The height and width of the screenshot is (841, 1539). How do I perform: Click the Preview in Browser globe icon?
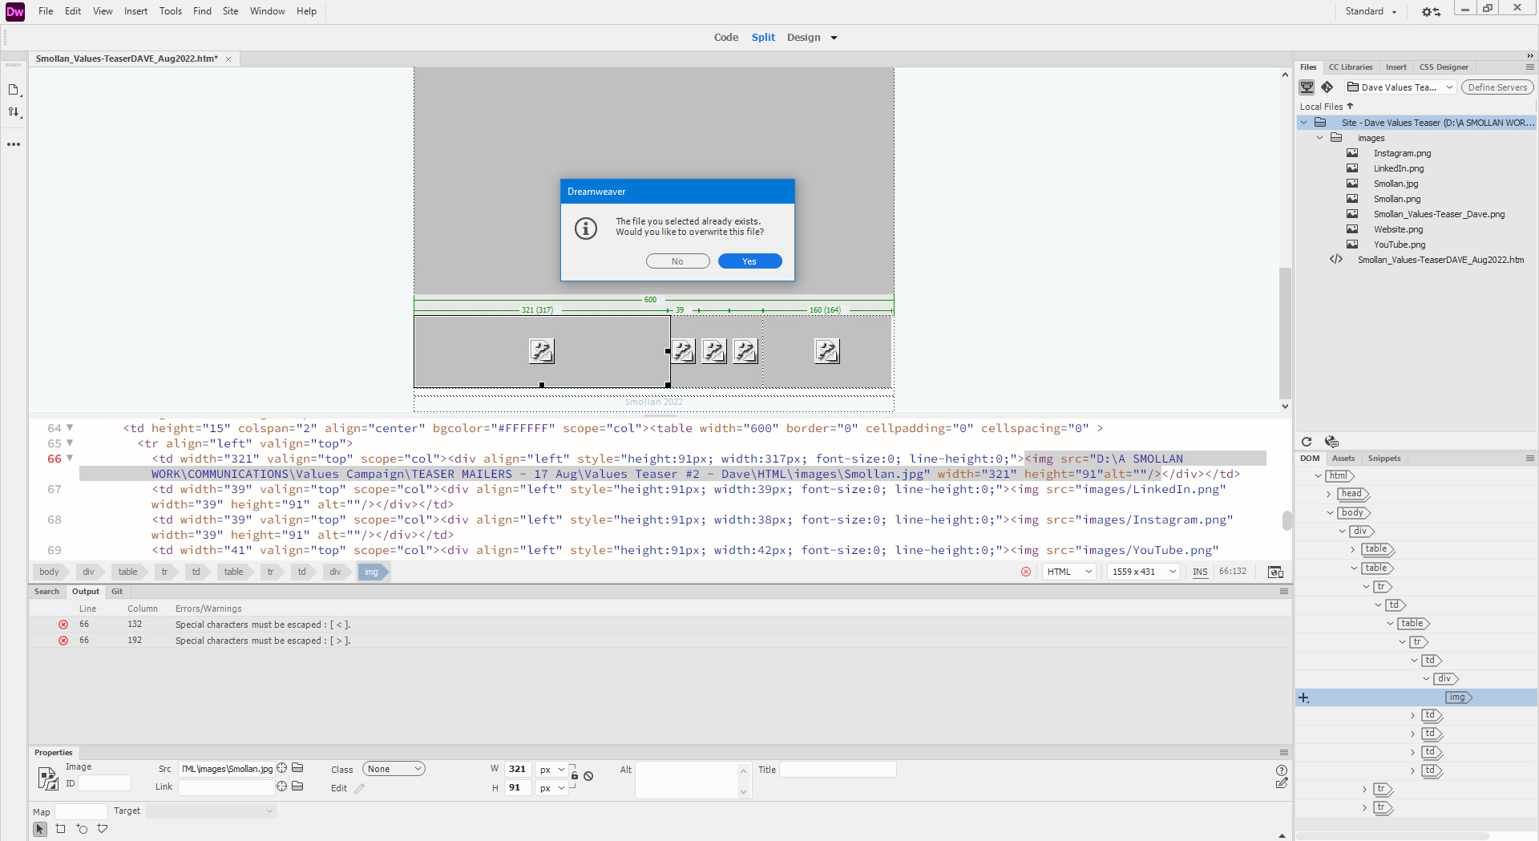(x=1331, y=442)
